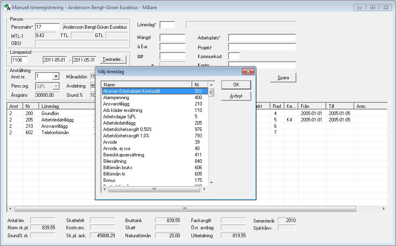Click the dialog list scroll-up arrow

tap(211, 85)
